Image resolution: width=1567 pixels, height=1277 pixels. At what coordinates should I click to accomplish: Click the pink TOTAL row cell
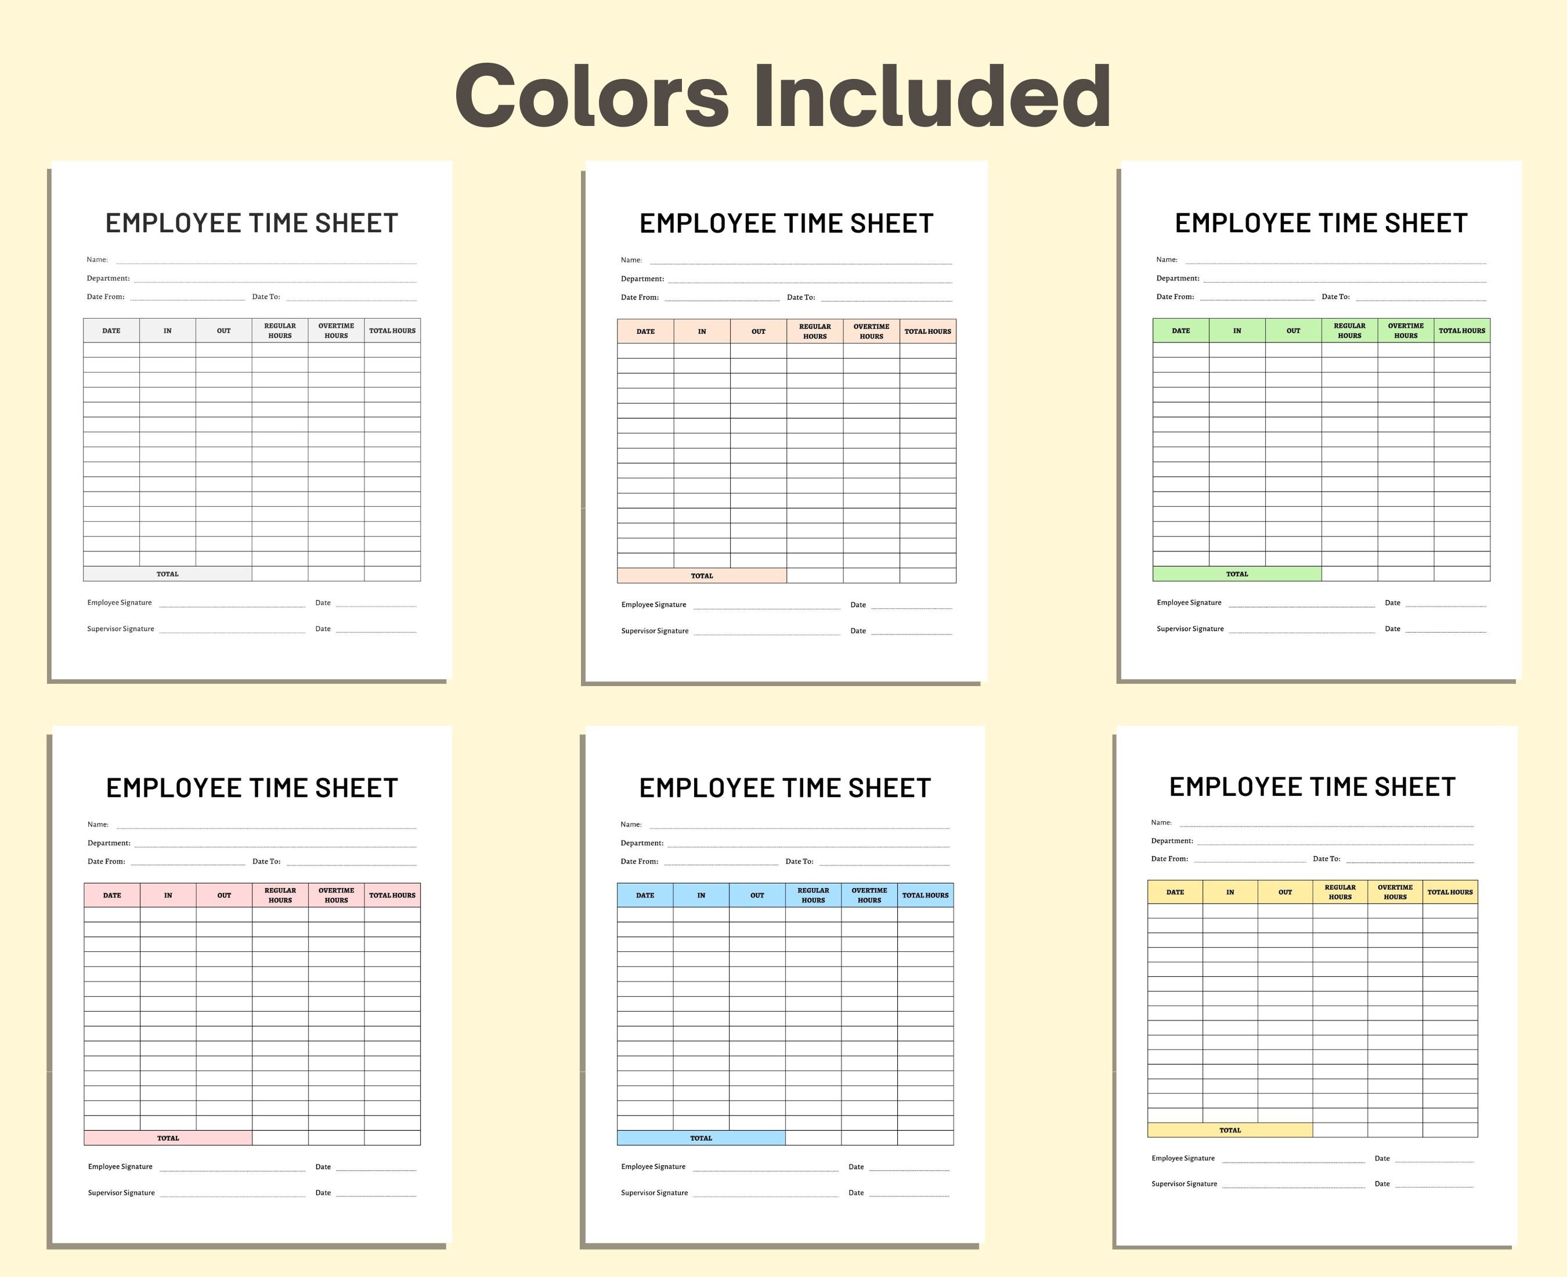[x=168, y=1138]
